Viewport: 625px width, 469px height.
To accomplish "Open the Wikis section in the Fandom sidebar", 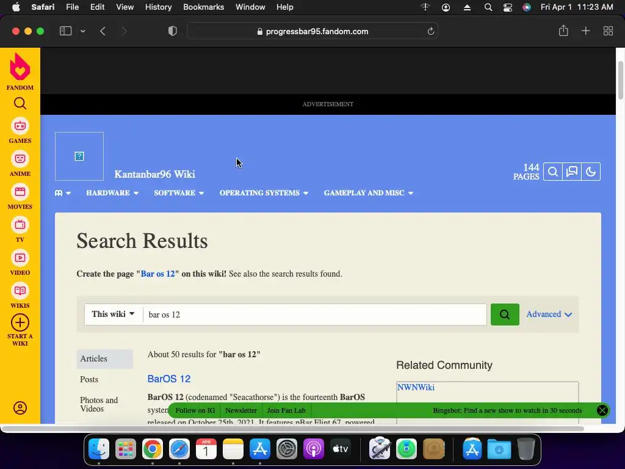I will click(x=20, y=296).
